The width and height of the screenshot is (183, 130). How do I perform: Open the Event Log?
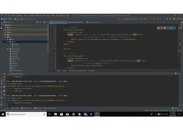coord(176,108)
